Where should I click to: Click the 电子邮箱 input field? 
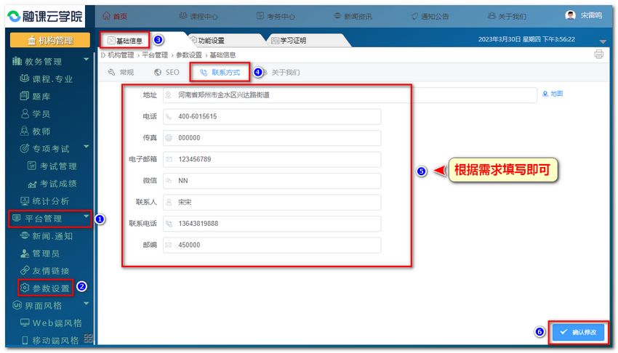(x=272, y=159)
